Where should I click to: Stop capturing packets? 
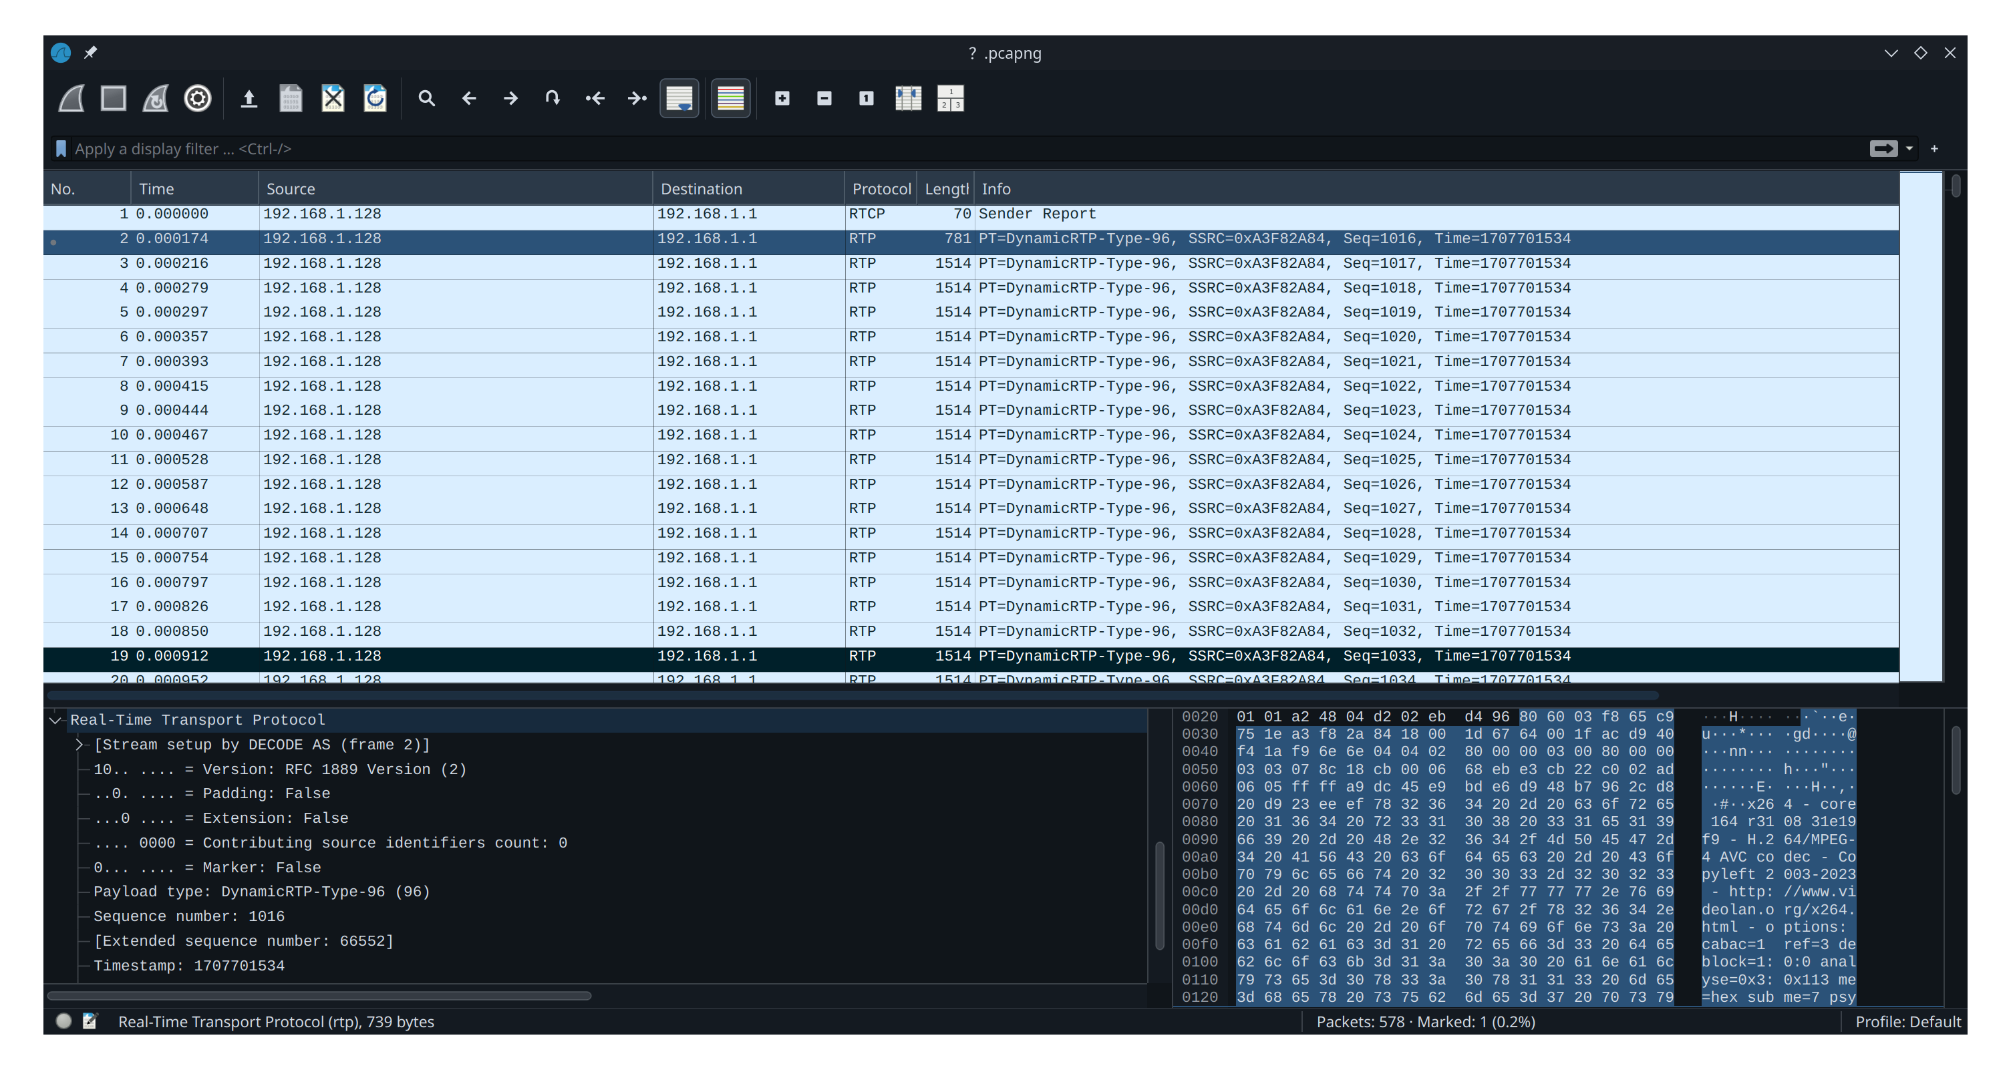pos(114,98)
